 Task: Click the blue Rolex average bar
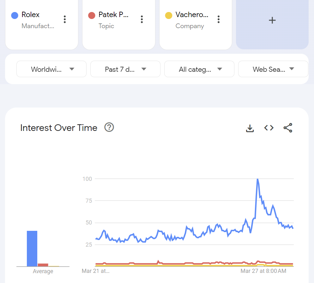click(32, 249)
